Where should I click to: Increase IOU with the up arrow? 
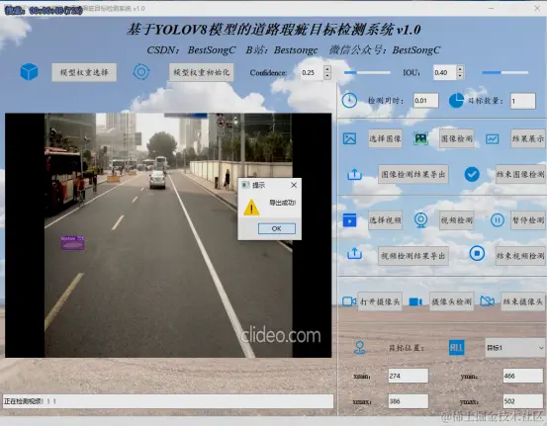[x=460, y=68]
